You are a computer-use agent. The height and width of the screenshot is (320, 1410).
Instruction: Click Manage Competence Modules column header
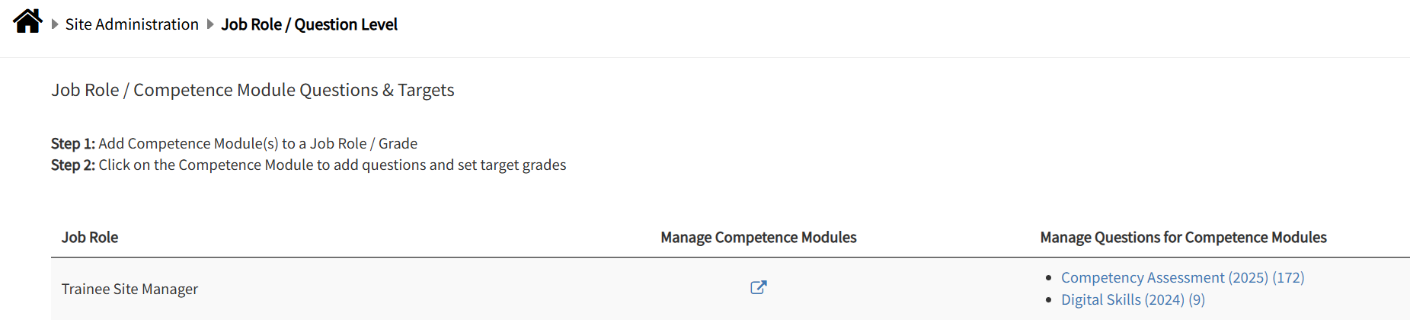758,237
